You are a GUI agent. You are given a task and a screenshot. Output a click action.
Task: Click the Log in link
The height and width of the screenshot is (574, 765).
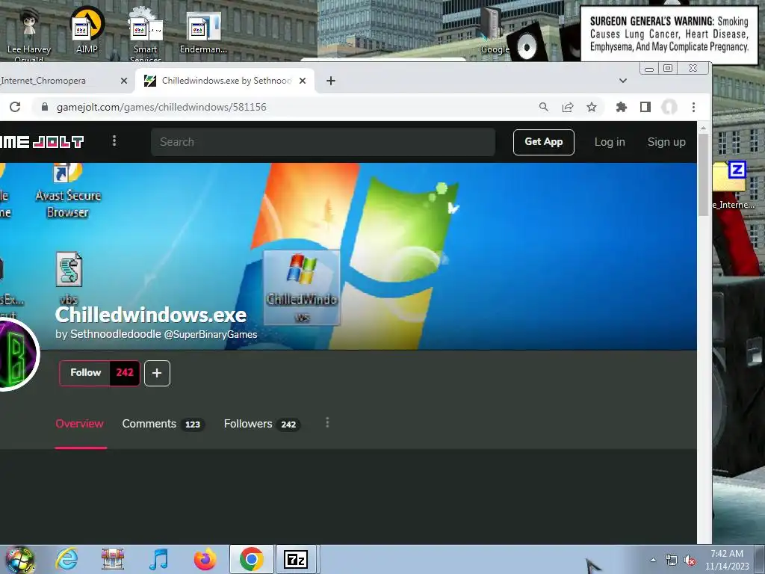610,142
